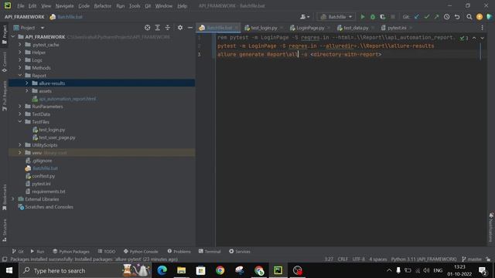Open the Notifications side panel
Image resolution: width=495 pixels, height=278 pixels.
tap(491, 228)
